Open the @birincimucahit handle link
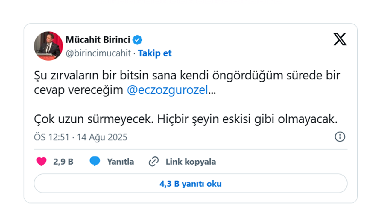The image size is (383, 215). (98, 53)
